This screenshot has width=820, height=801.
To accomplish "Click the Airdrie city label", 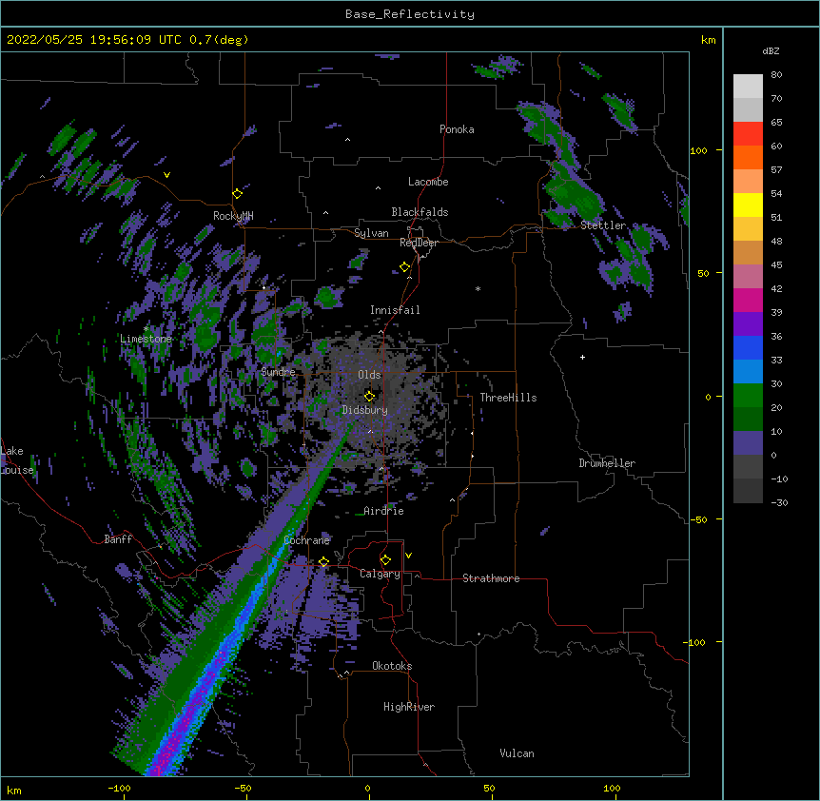I will pyautogui.click(x=384, y=511).
